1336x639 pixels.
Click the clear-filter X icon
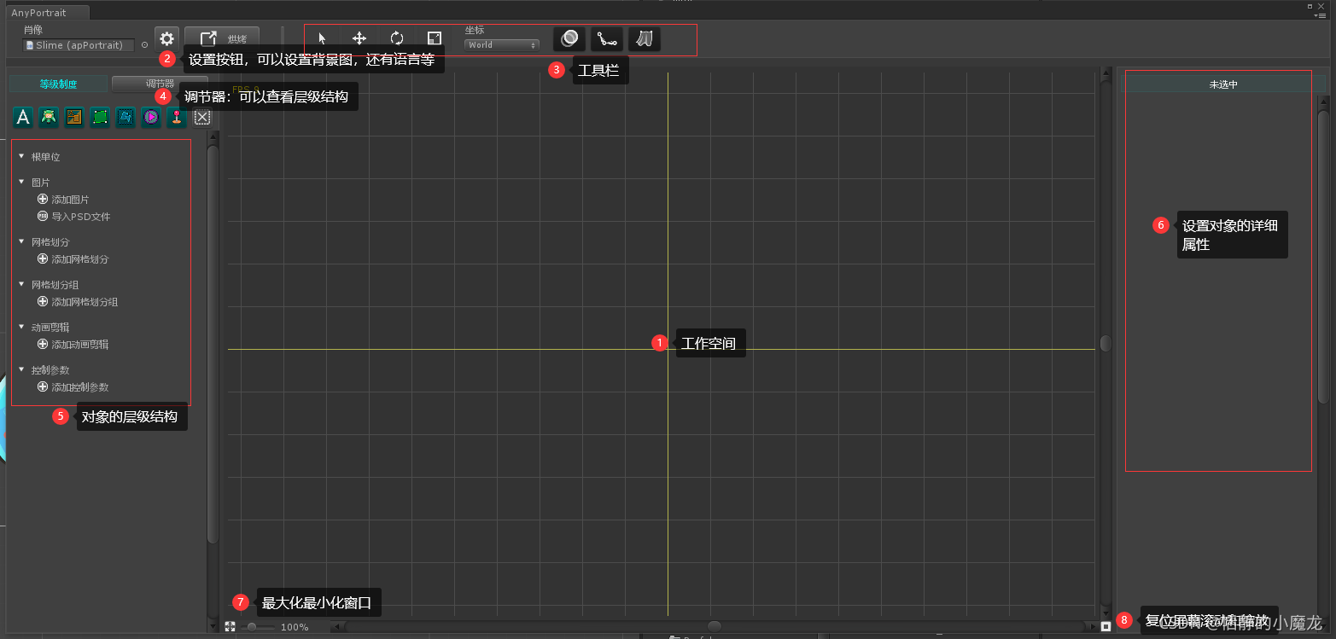click(x=202, y=118)
